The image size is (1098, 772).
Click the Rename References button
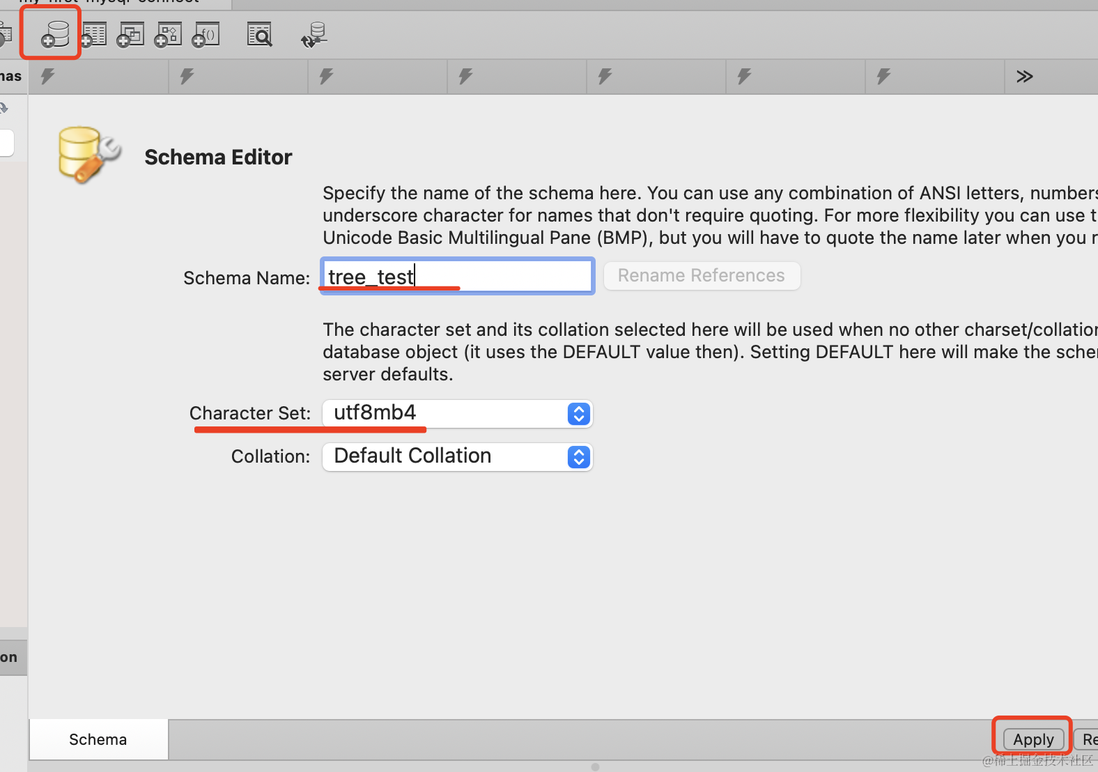click(701, 276)
